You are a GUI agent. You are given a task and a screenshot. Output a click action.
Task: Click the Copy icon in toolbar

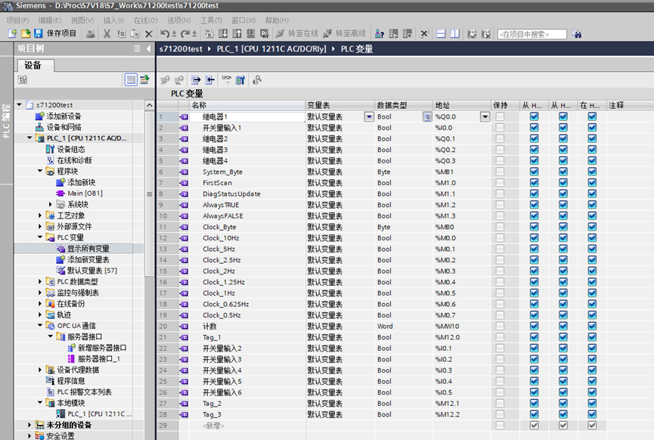click(x=121, y=34)
